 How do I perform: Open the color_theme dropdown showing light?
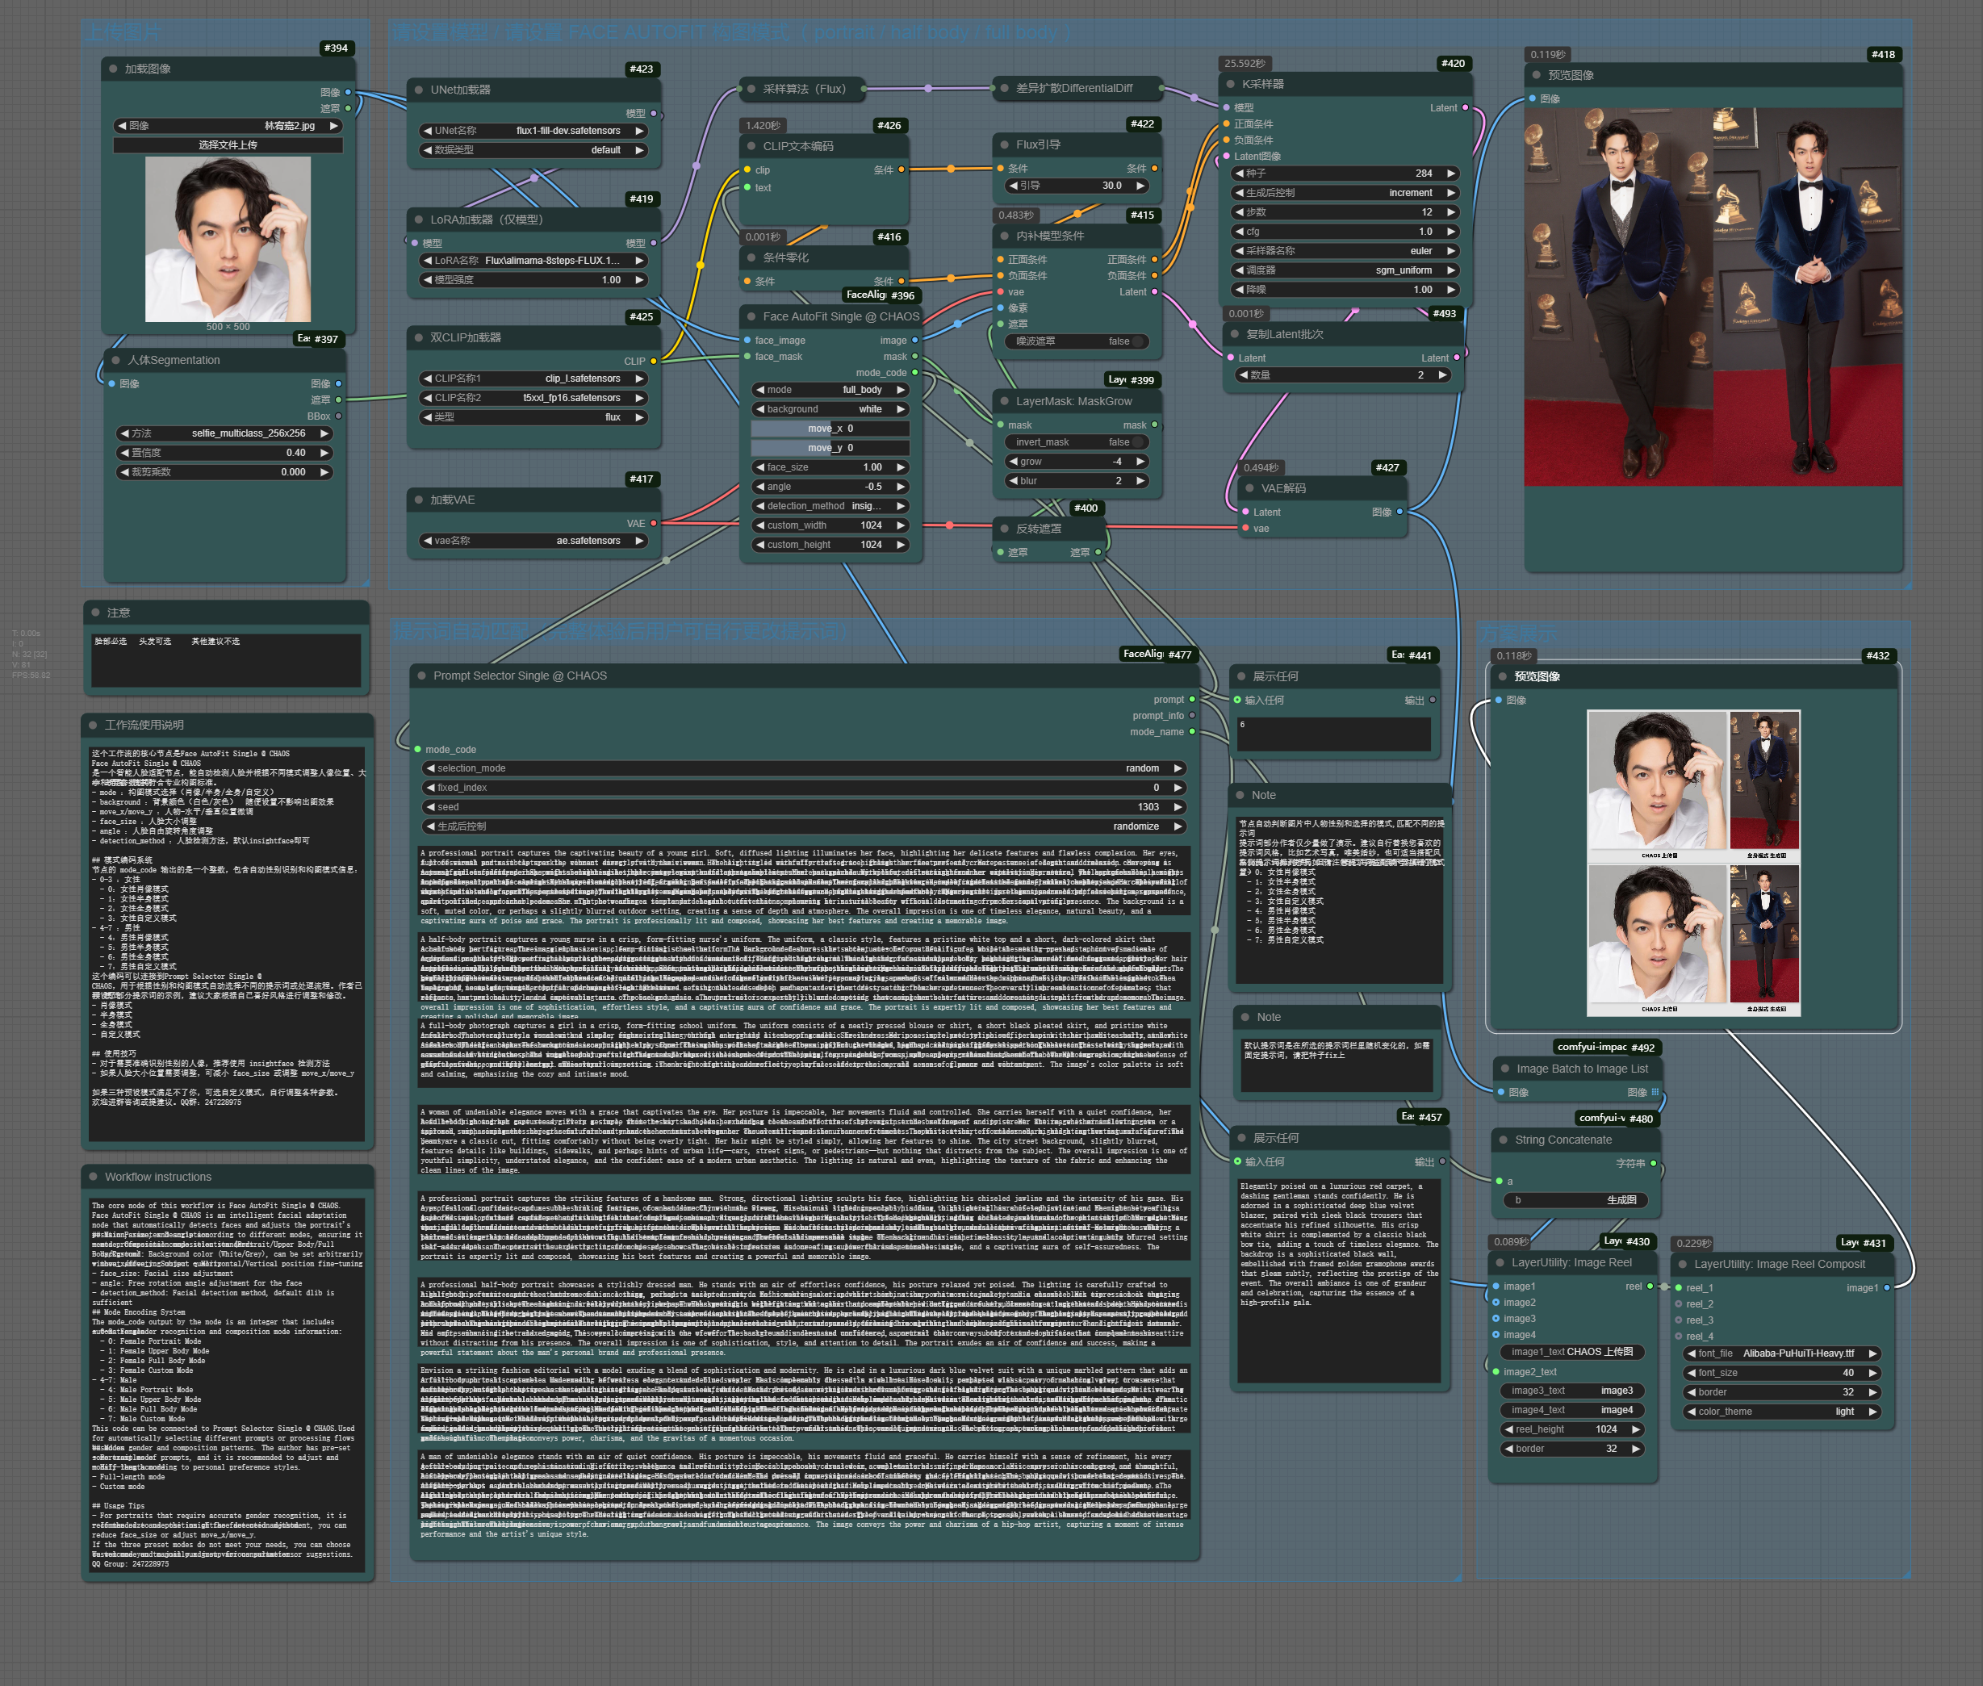click(1781, 1412)
